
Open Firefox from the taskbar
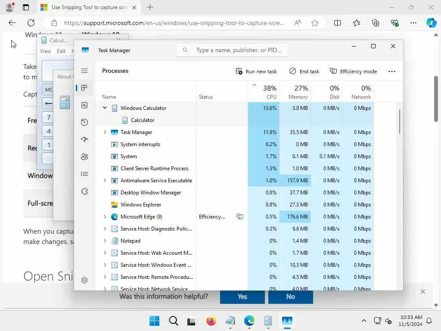[211, 321]
